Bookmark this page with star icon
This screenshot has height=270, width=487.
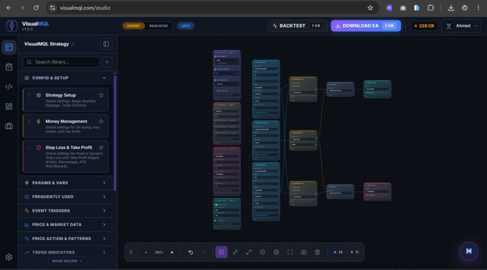coord(370,8)
